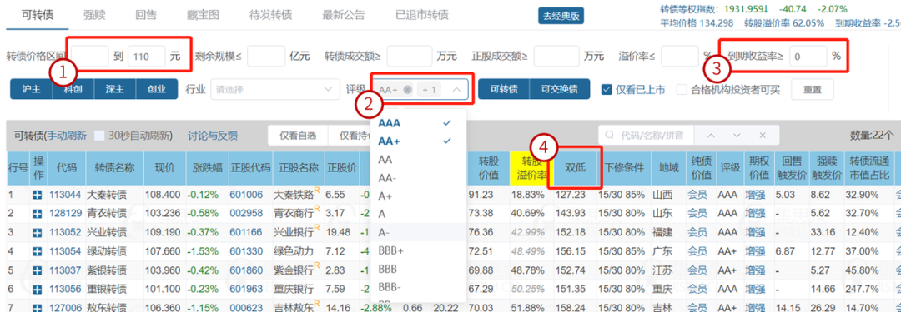
Task: Check 合格机构投资者可买 checkbox
Action: (x=682, y=90)
